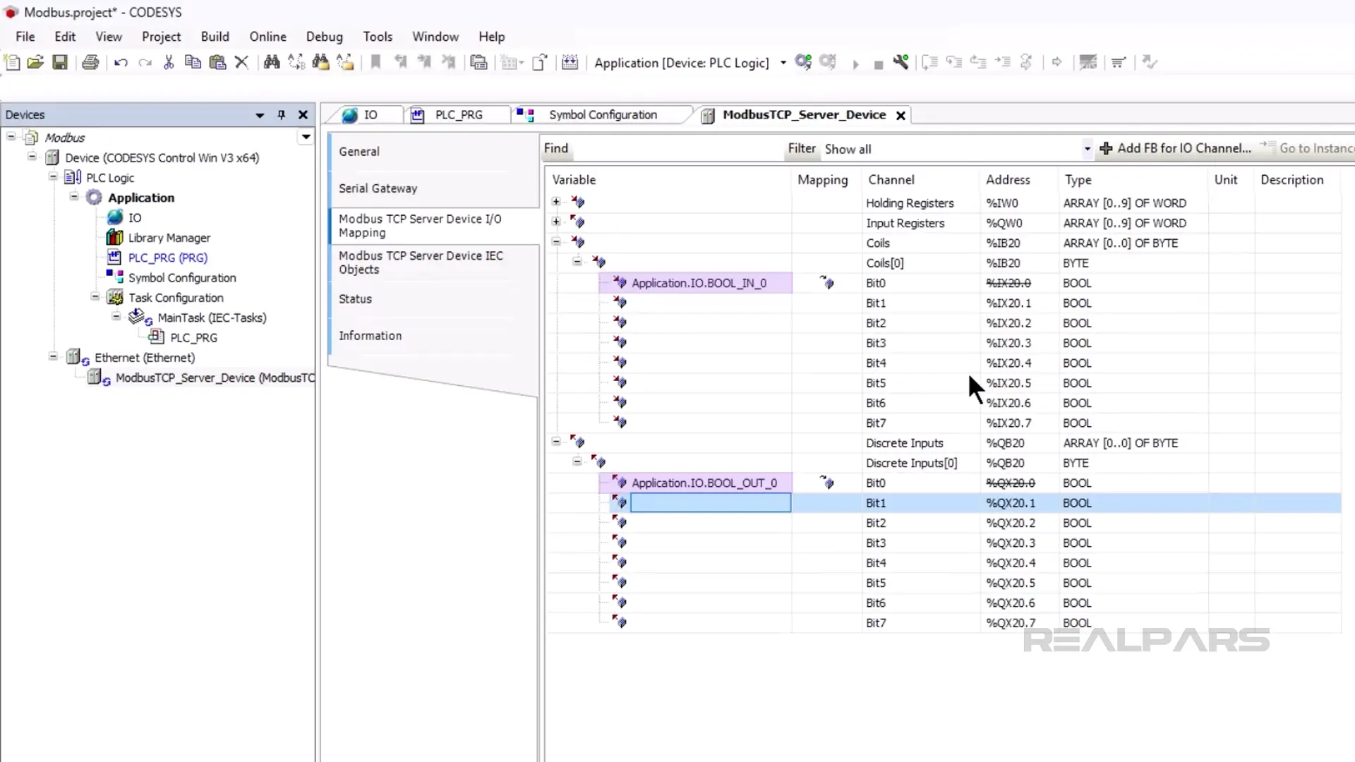Click the Redo arrow icon
This screenshot has height=762, width=1355.
click(x=145, y=62)
